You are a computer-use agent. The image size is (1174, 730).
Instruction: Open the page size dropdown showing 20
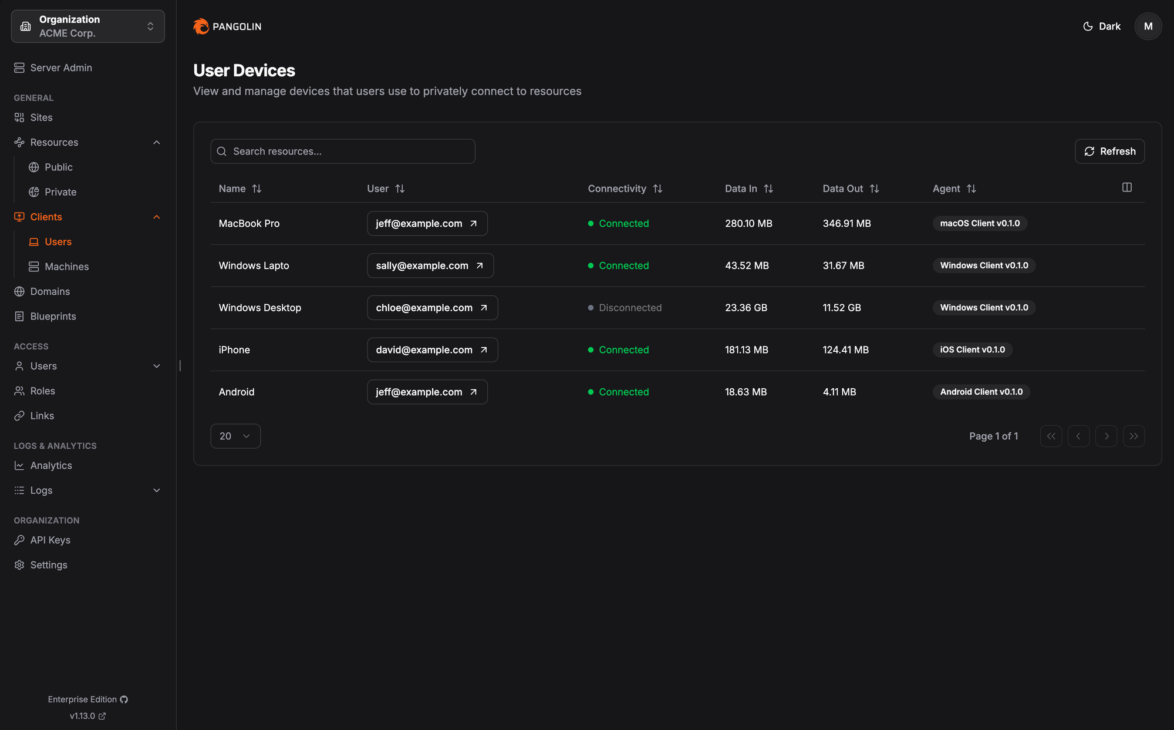click(x=235, y=436)
